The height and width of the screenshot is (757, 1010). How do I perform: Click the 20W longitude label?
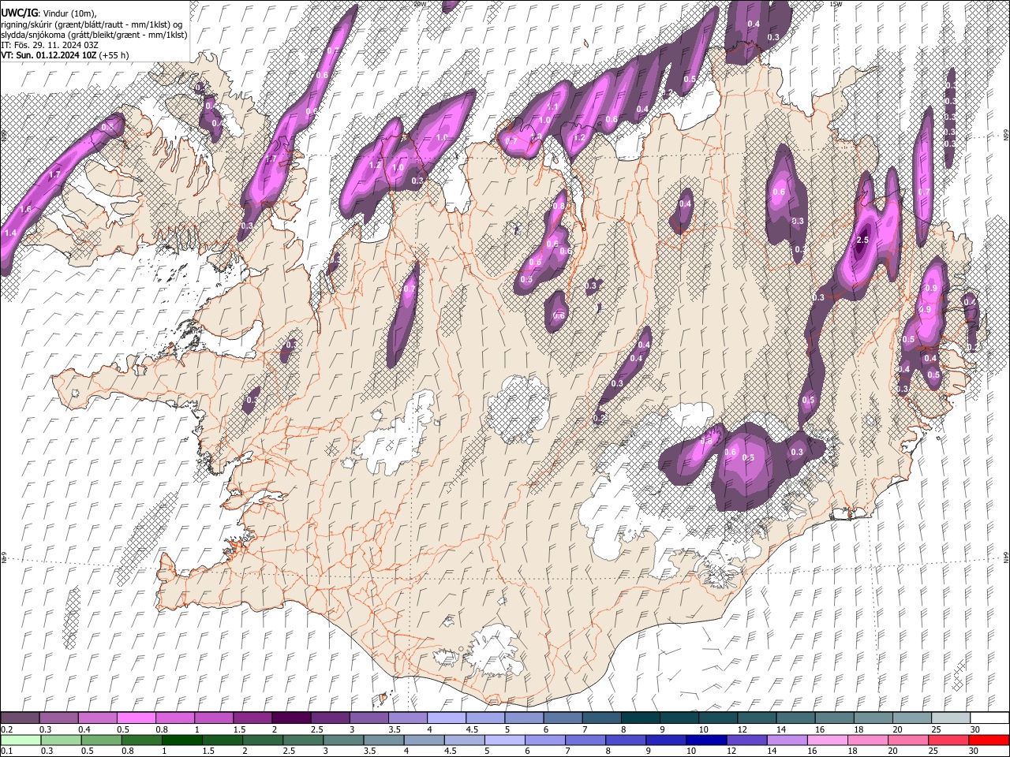[420, 4]
